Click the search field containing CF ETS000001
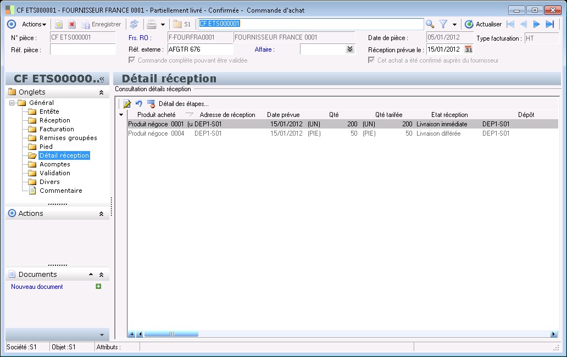Image resolution: width=567 pixels, height=357 pixels. tap(310, 24)
